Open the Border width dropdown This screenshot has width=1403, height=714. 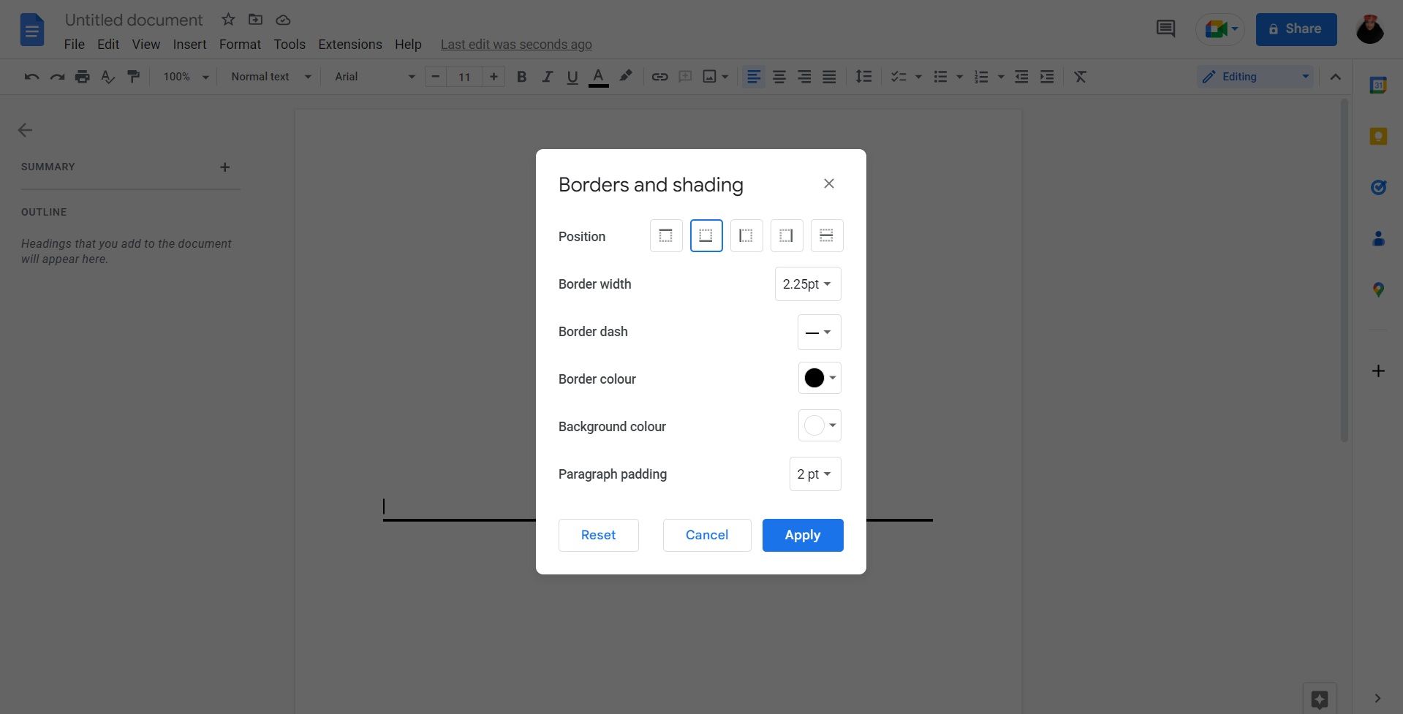click(807, 284)
